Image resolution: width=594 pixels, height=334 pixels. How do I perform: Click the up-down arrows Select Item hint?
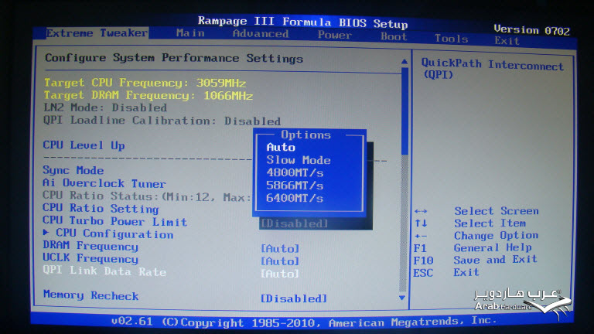(470, 223)
